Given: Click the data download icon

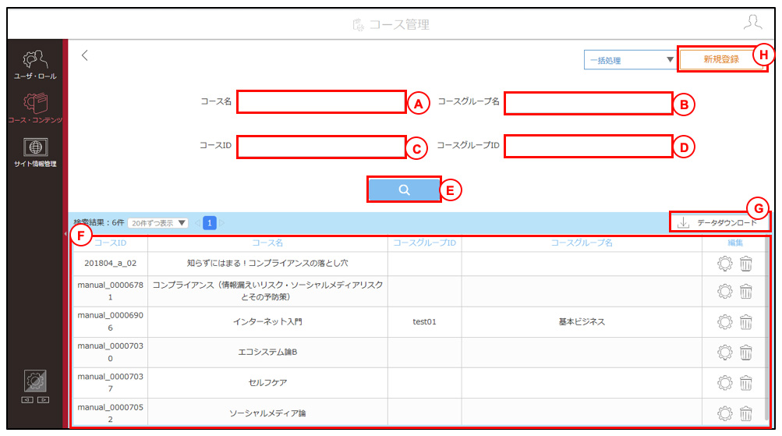Looking at the screenshot, I should pyautogui.click(x=683, y=222).
